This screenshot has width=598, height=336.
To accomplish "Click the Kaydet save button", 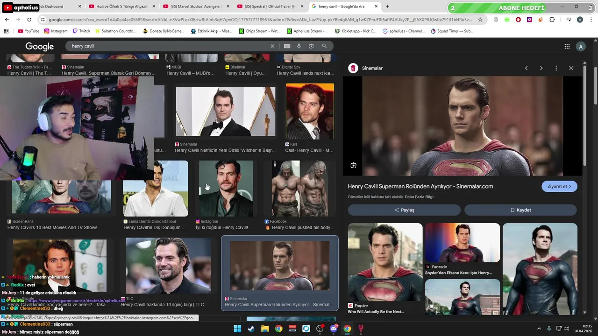I will click(520, 210).
